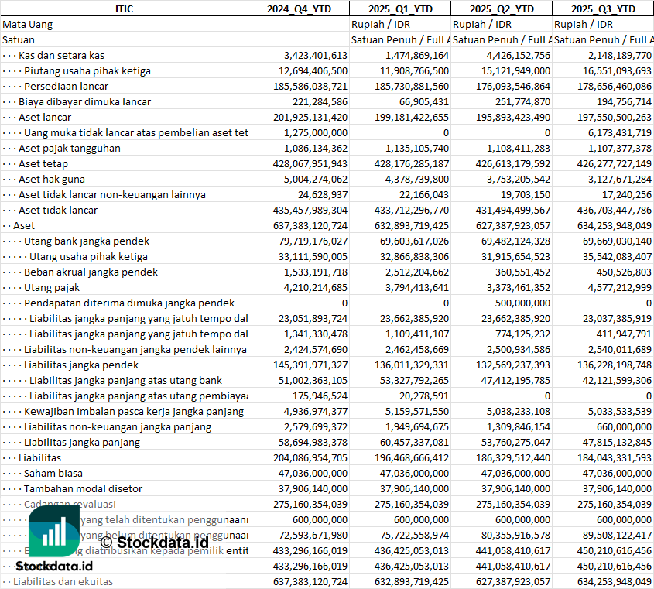Select the Aset tetap row label
This screenshot has width=654, height=589.
pyautogui.click(x=43, y=163)
